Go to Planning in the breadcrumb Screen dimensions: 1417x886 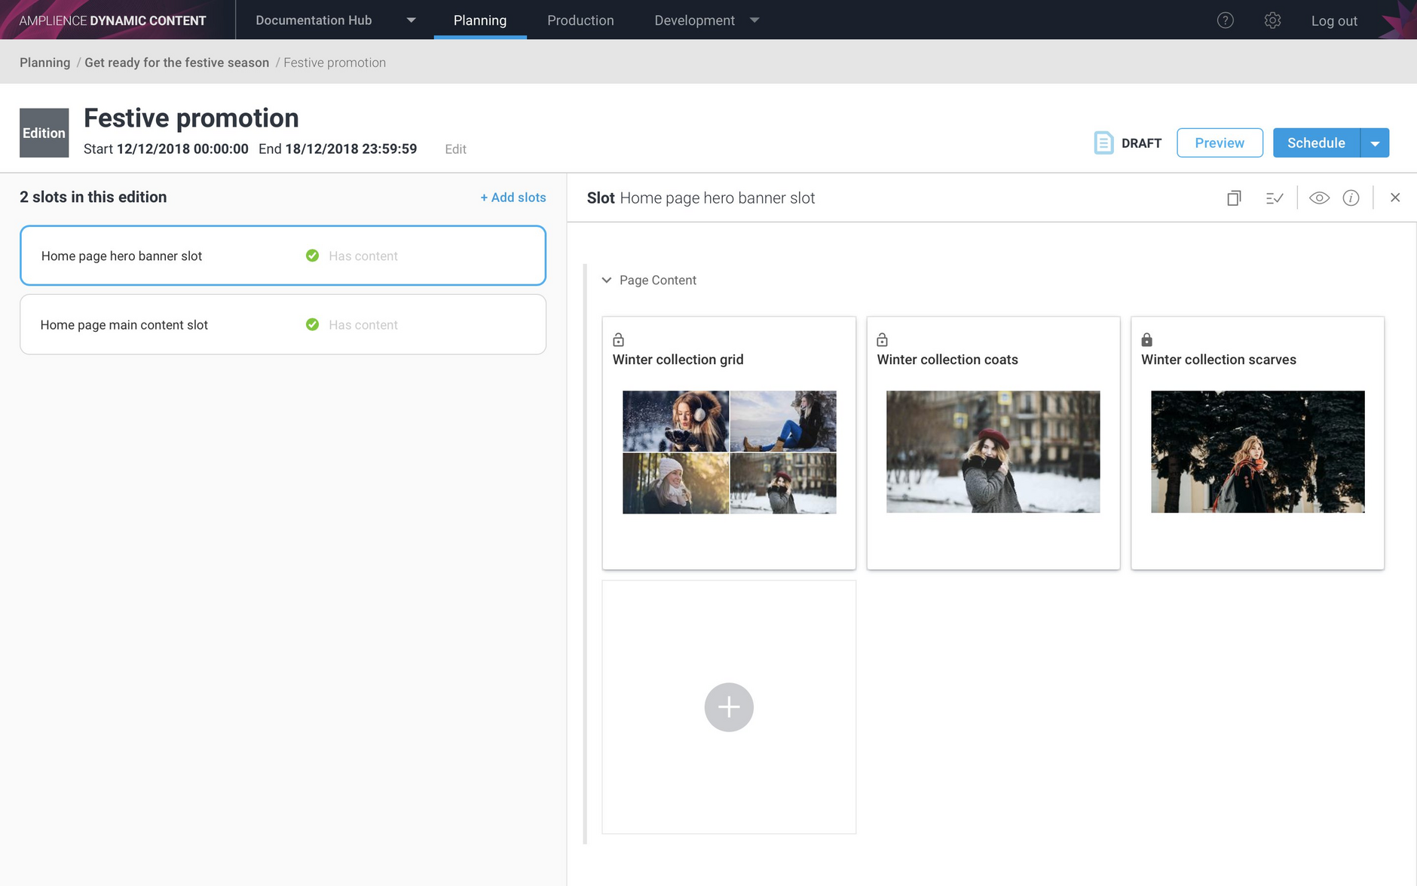click(x=44, y=63)
